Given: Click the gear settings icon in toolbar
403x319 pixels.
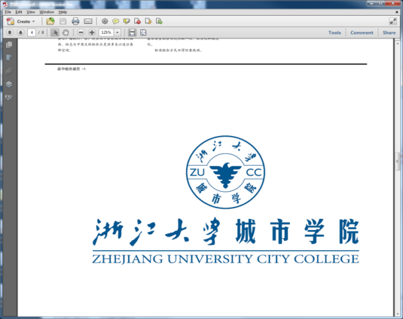Looking at the screenshot, I should pyautogui.click(x=105, y=21).
